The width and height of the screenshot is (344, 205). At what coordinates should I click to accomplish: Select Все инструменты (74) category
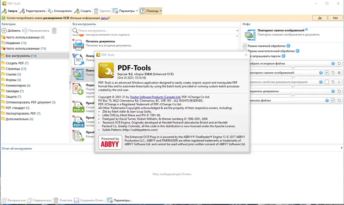pos(35,56)
